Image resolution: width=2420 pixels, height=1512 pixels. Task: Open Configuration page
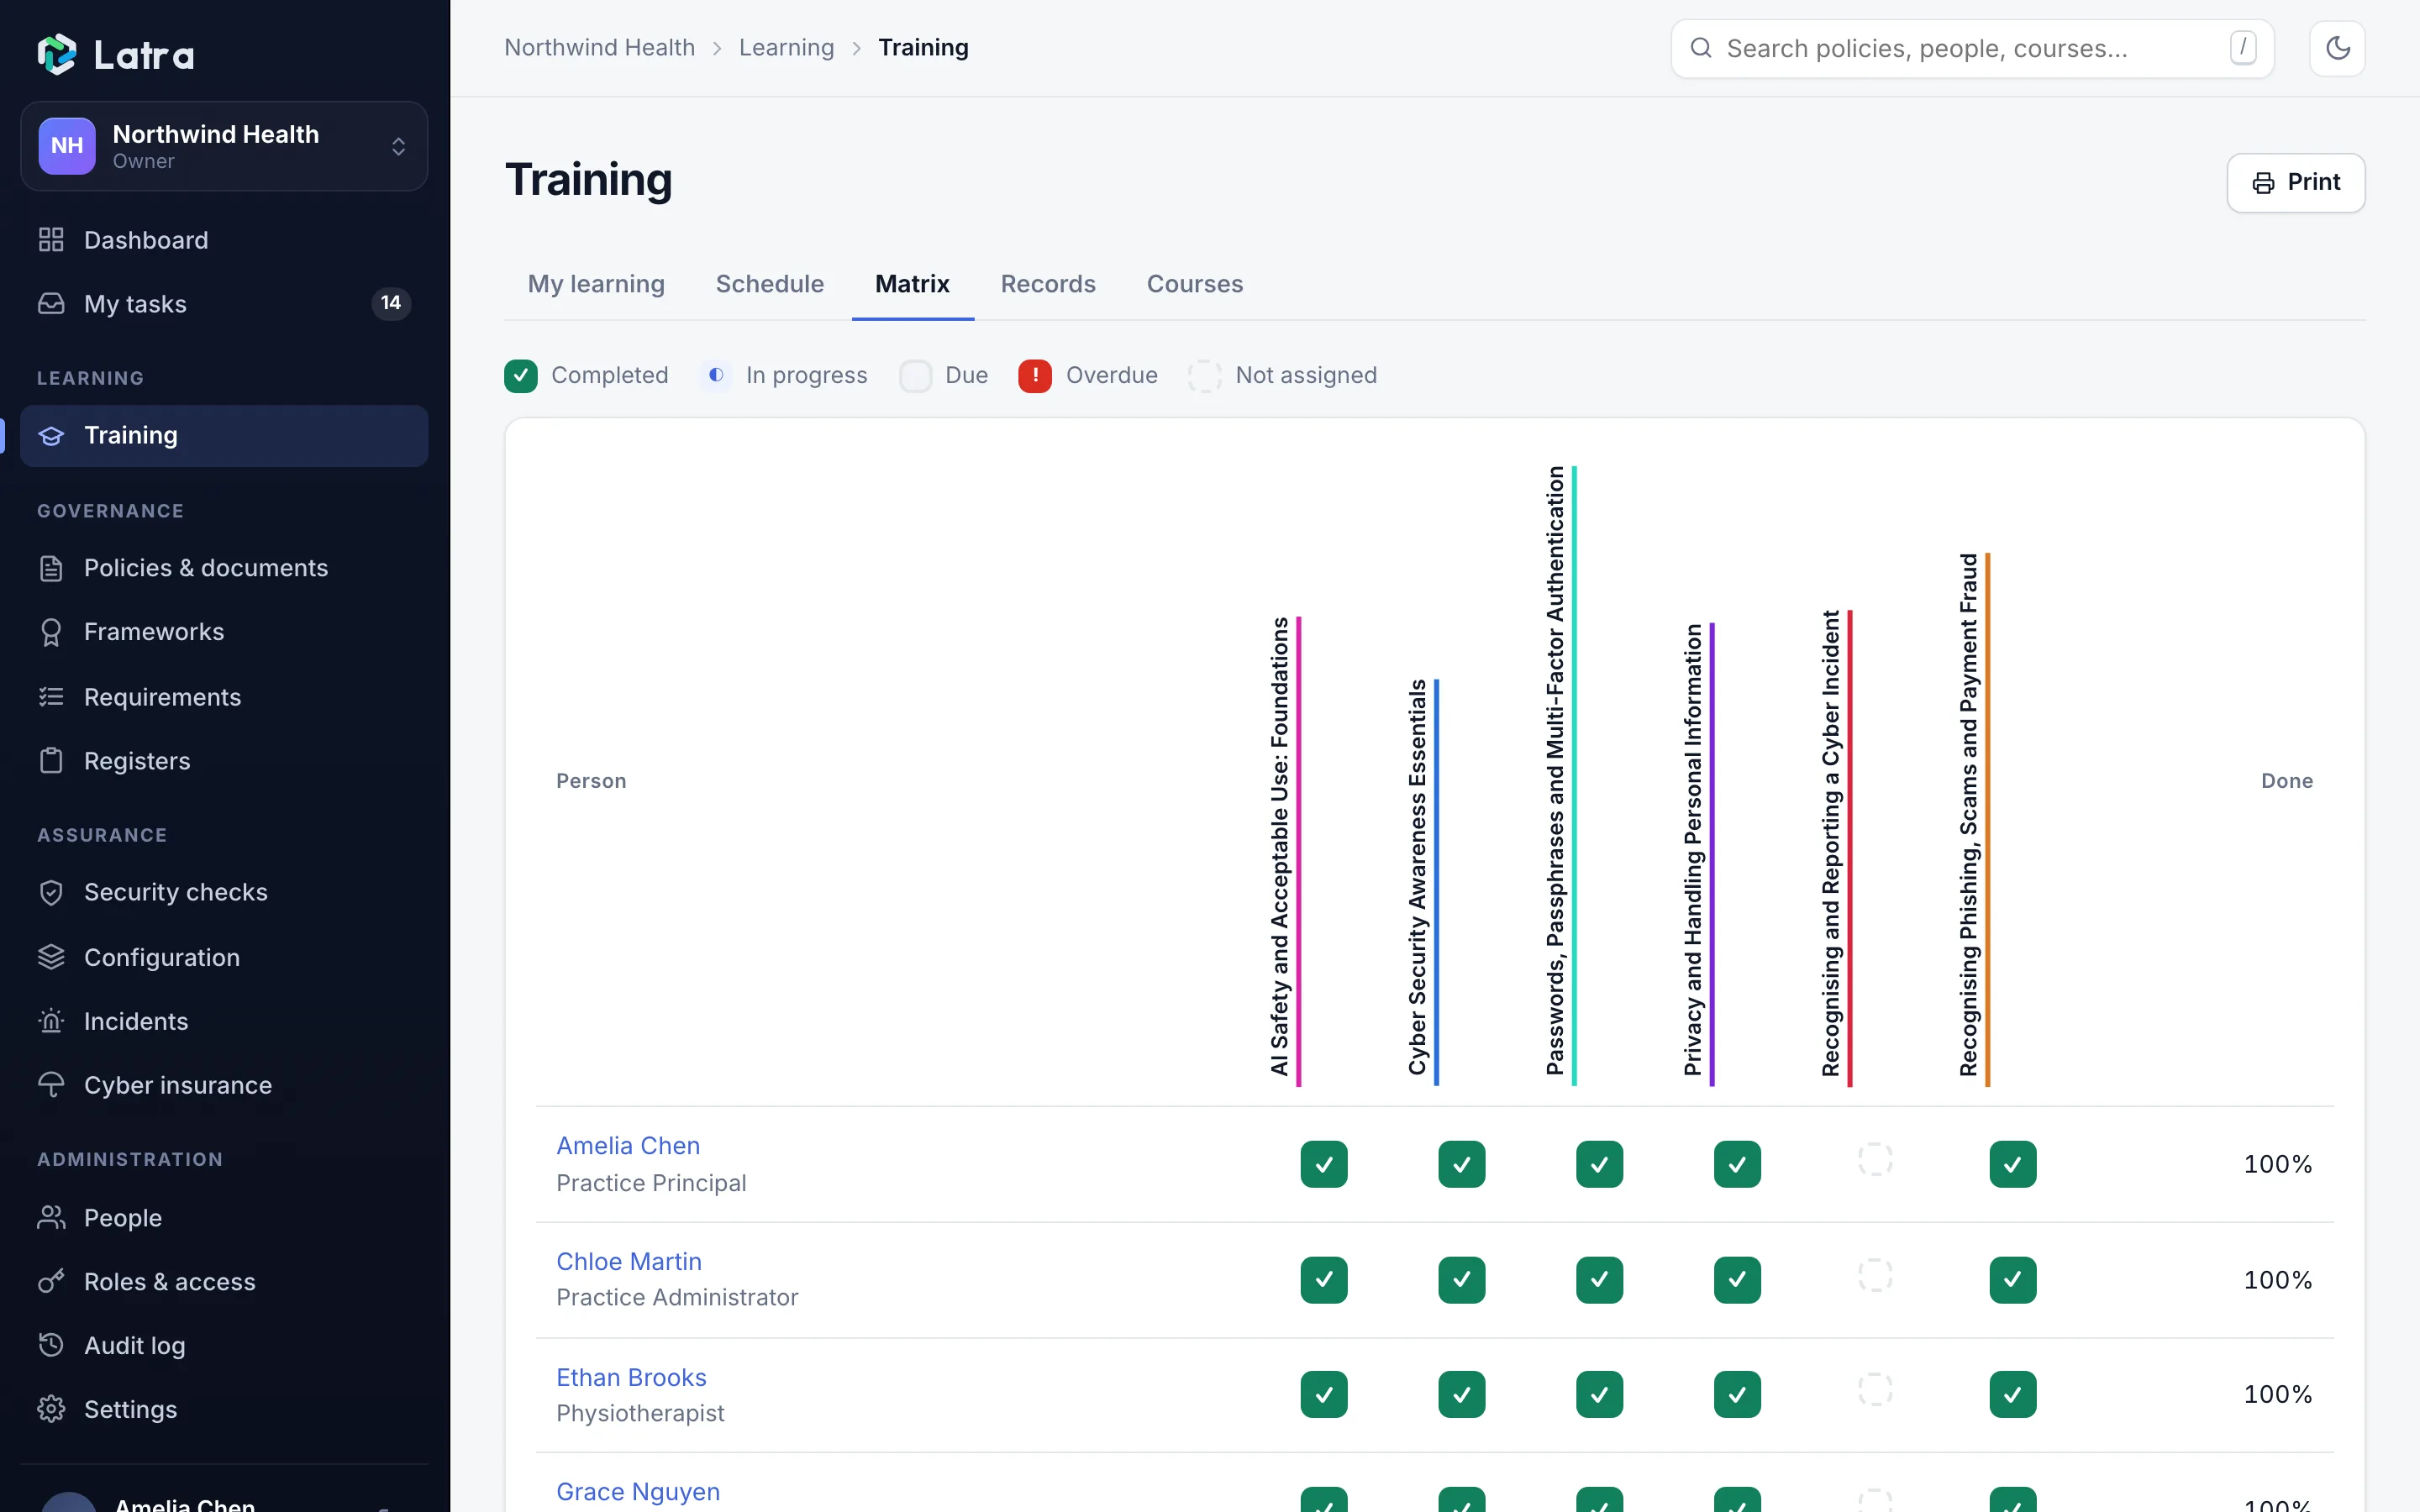coord(224,957)
